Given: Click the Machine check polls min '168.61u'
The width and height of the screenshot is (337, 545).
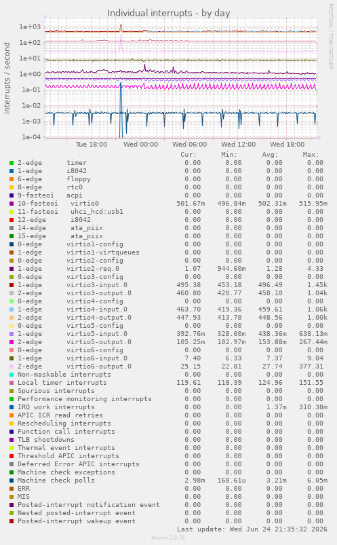Looking at the screenshot, I should click(231, 481).
